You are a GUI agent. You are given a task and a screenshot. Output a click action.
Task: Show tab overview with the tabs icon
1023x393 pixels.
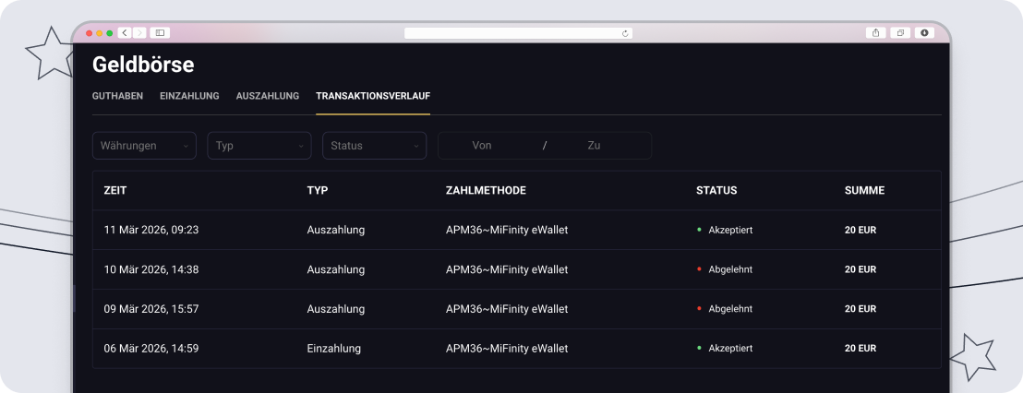(x=899, y=33)
